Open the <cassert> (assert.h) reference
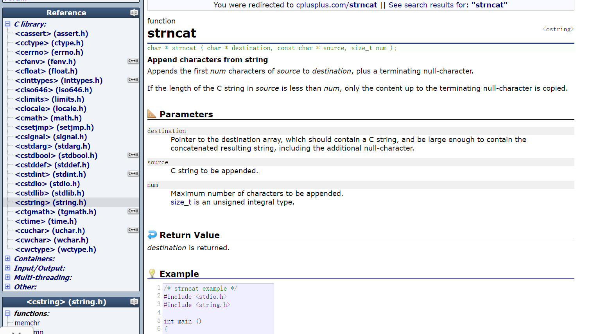 click(52, 34)
